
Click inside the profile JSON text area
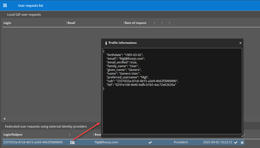(172, 91)
